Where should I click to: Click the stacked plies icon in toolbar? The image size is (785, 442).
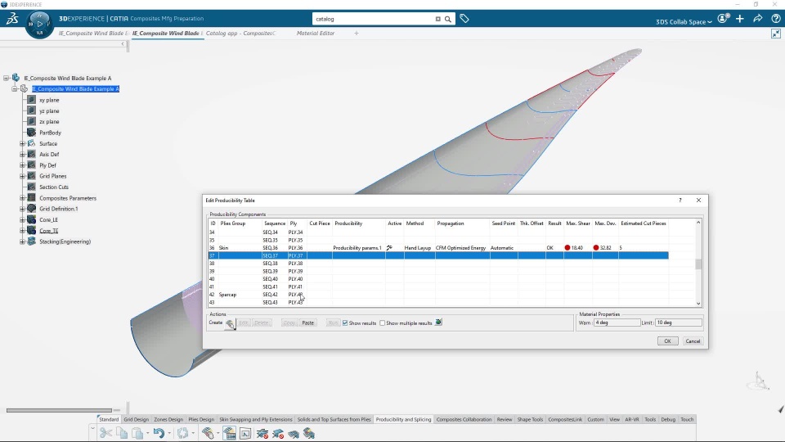click(x=294, y=433)
